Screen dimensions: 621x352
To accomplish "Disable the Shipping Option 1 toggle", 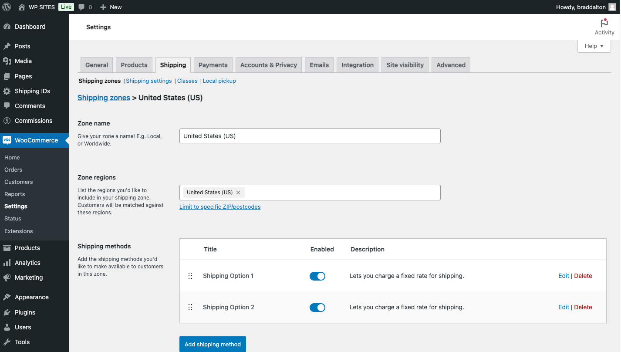I will [x=317, y=276].
